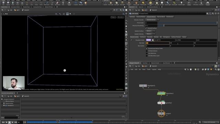Select the Tube shelf tool
Viewport: 220px width, 124px height.
pyautogui.click(x=13, y=3)
